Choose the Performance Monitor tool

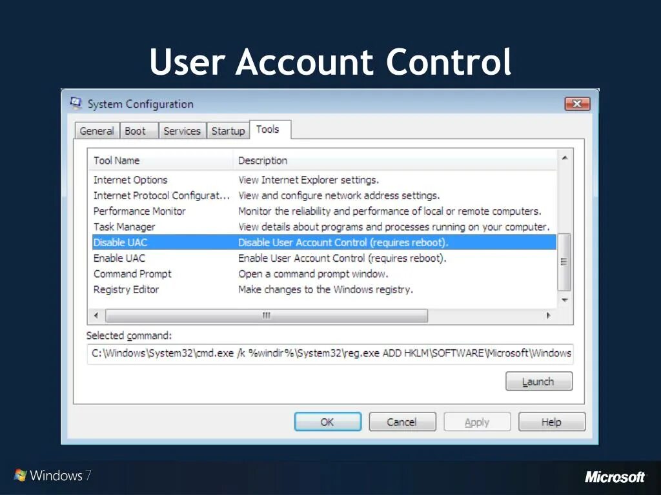[324, 211]
